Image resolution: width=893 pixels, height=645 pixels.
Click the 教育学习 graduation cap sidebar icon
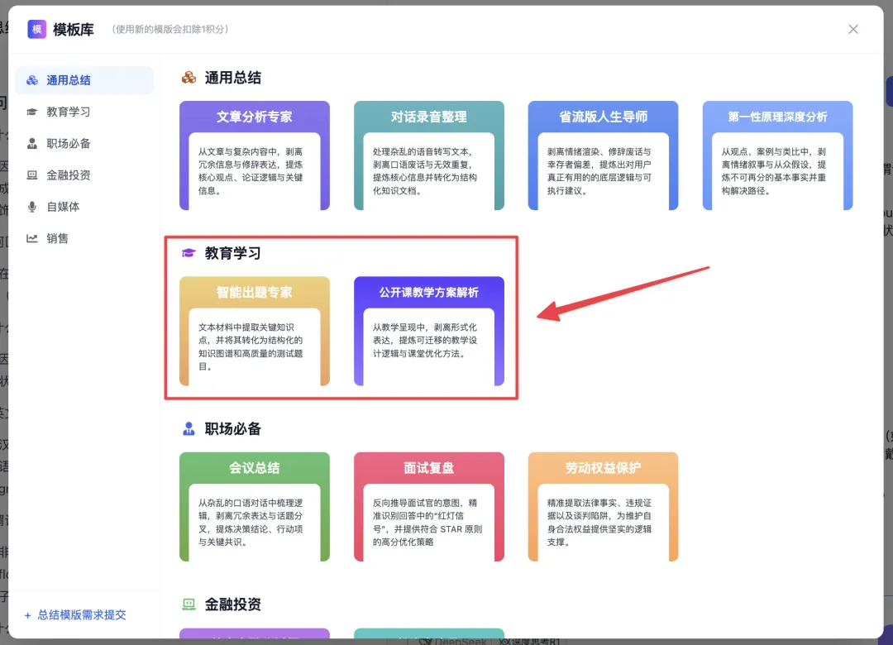[x=32, y=112]
